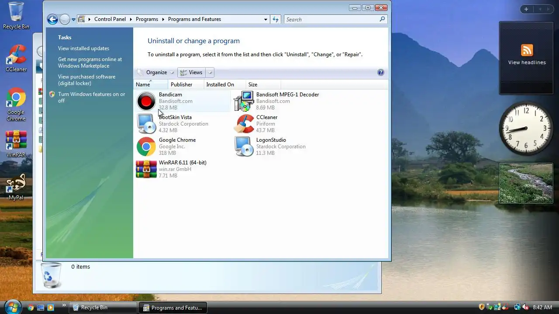Select the Bandisoft MPEG-1 Decoder icon
The image size is (559, 314).
[244, 101]
